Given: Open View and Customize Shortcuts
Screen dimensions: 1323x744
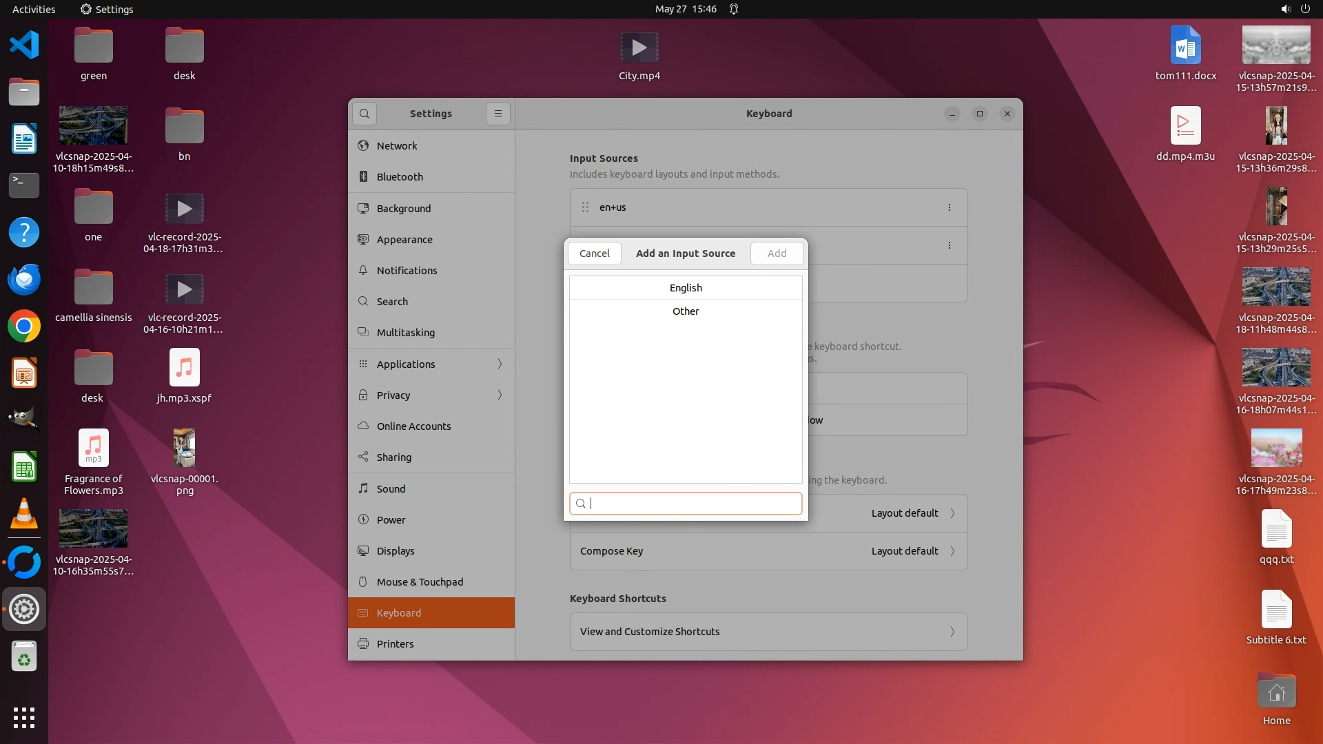Looking at the screenshot, I should click(x=768, y=632).
